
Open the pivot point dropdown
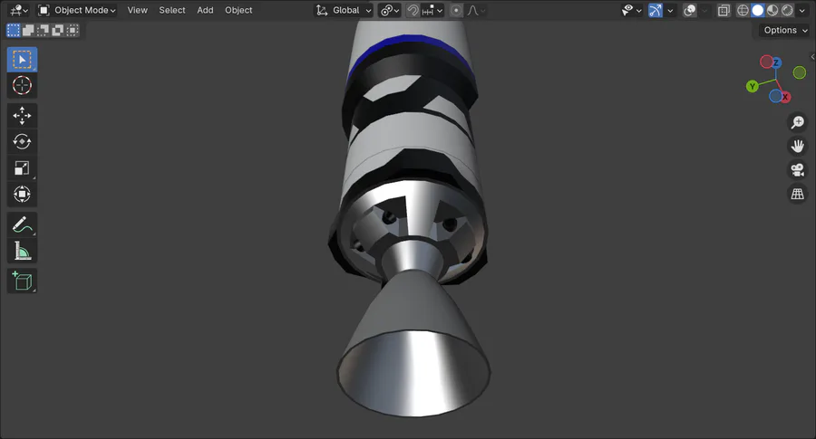click(x=389, y=10)
